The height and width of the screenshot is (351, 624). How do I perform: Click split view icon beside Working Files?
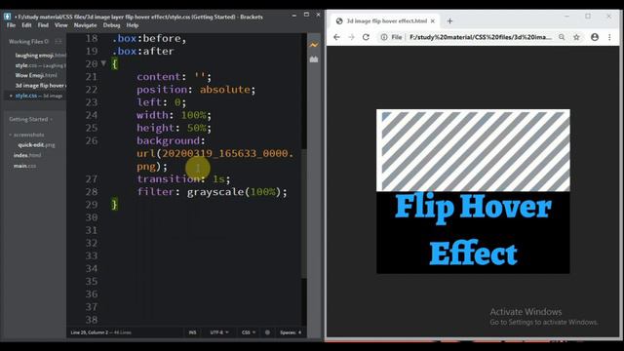click(x=58, y=41)
